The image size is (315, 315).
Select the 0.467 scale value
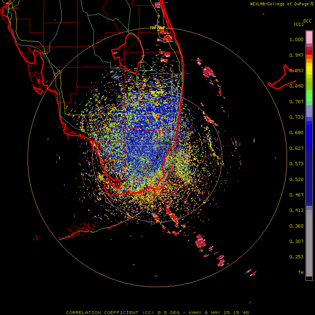point(296,195)
